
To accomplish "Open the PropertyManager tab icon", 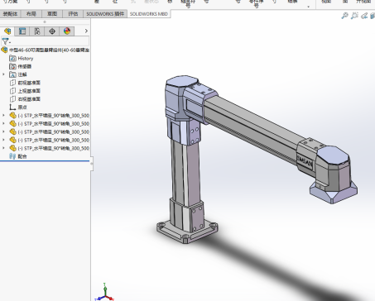I will pyautogui.click(x=22, y=31).
